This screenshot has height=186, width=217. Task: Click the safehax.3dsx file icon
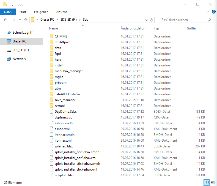(x=51, y=146)
